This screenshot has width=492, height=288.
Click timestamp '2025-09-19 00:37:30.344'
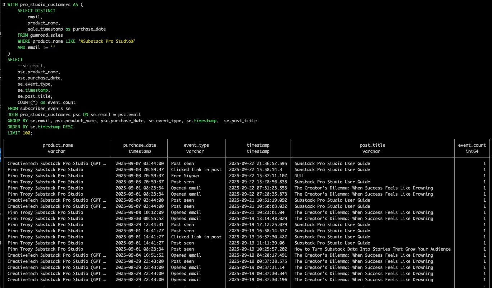pyautogui.click(x=258, y=274)
